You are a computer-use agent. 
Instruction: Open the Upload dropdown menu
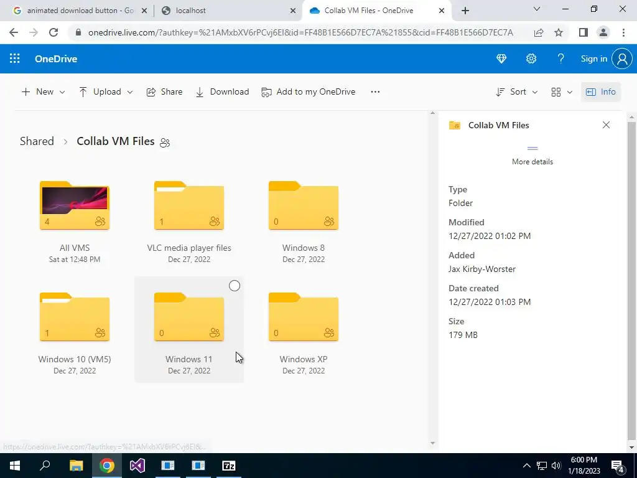click(106, 92)
